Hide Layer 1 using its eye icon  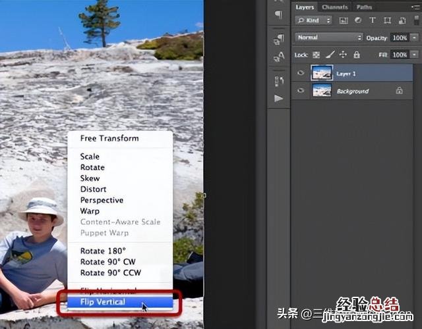[301, 72]
